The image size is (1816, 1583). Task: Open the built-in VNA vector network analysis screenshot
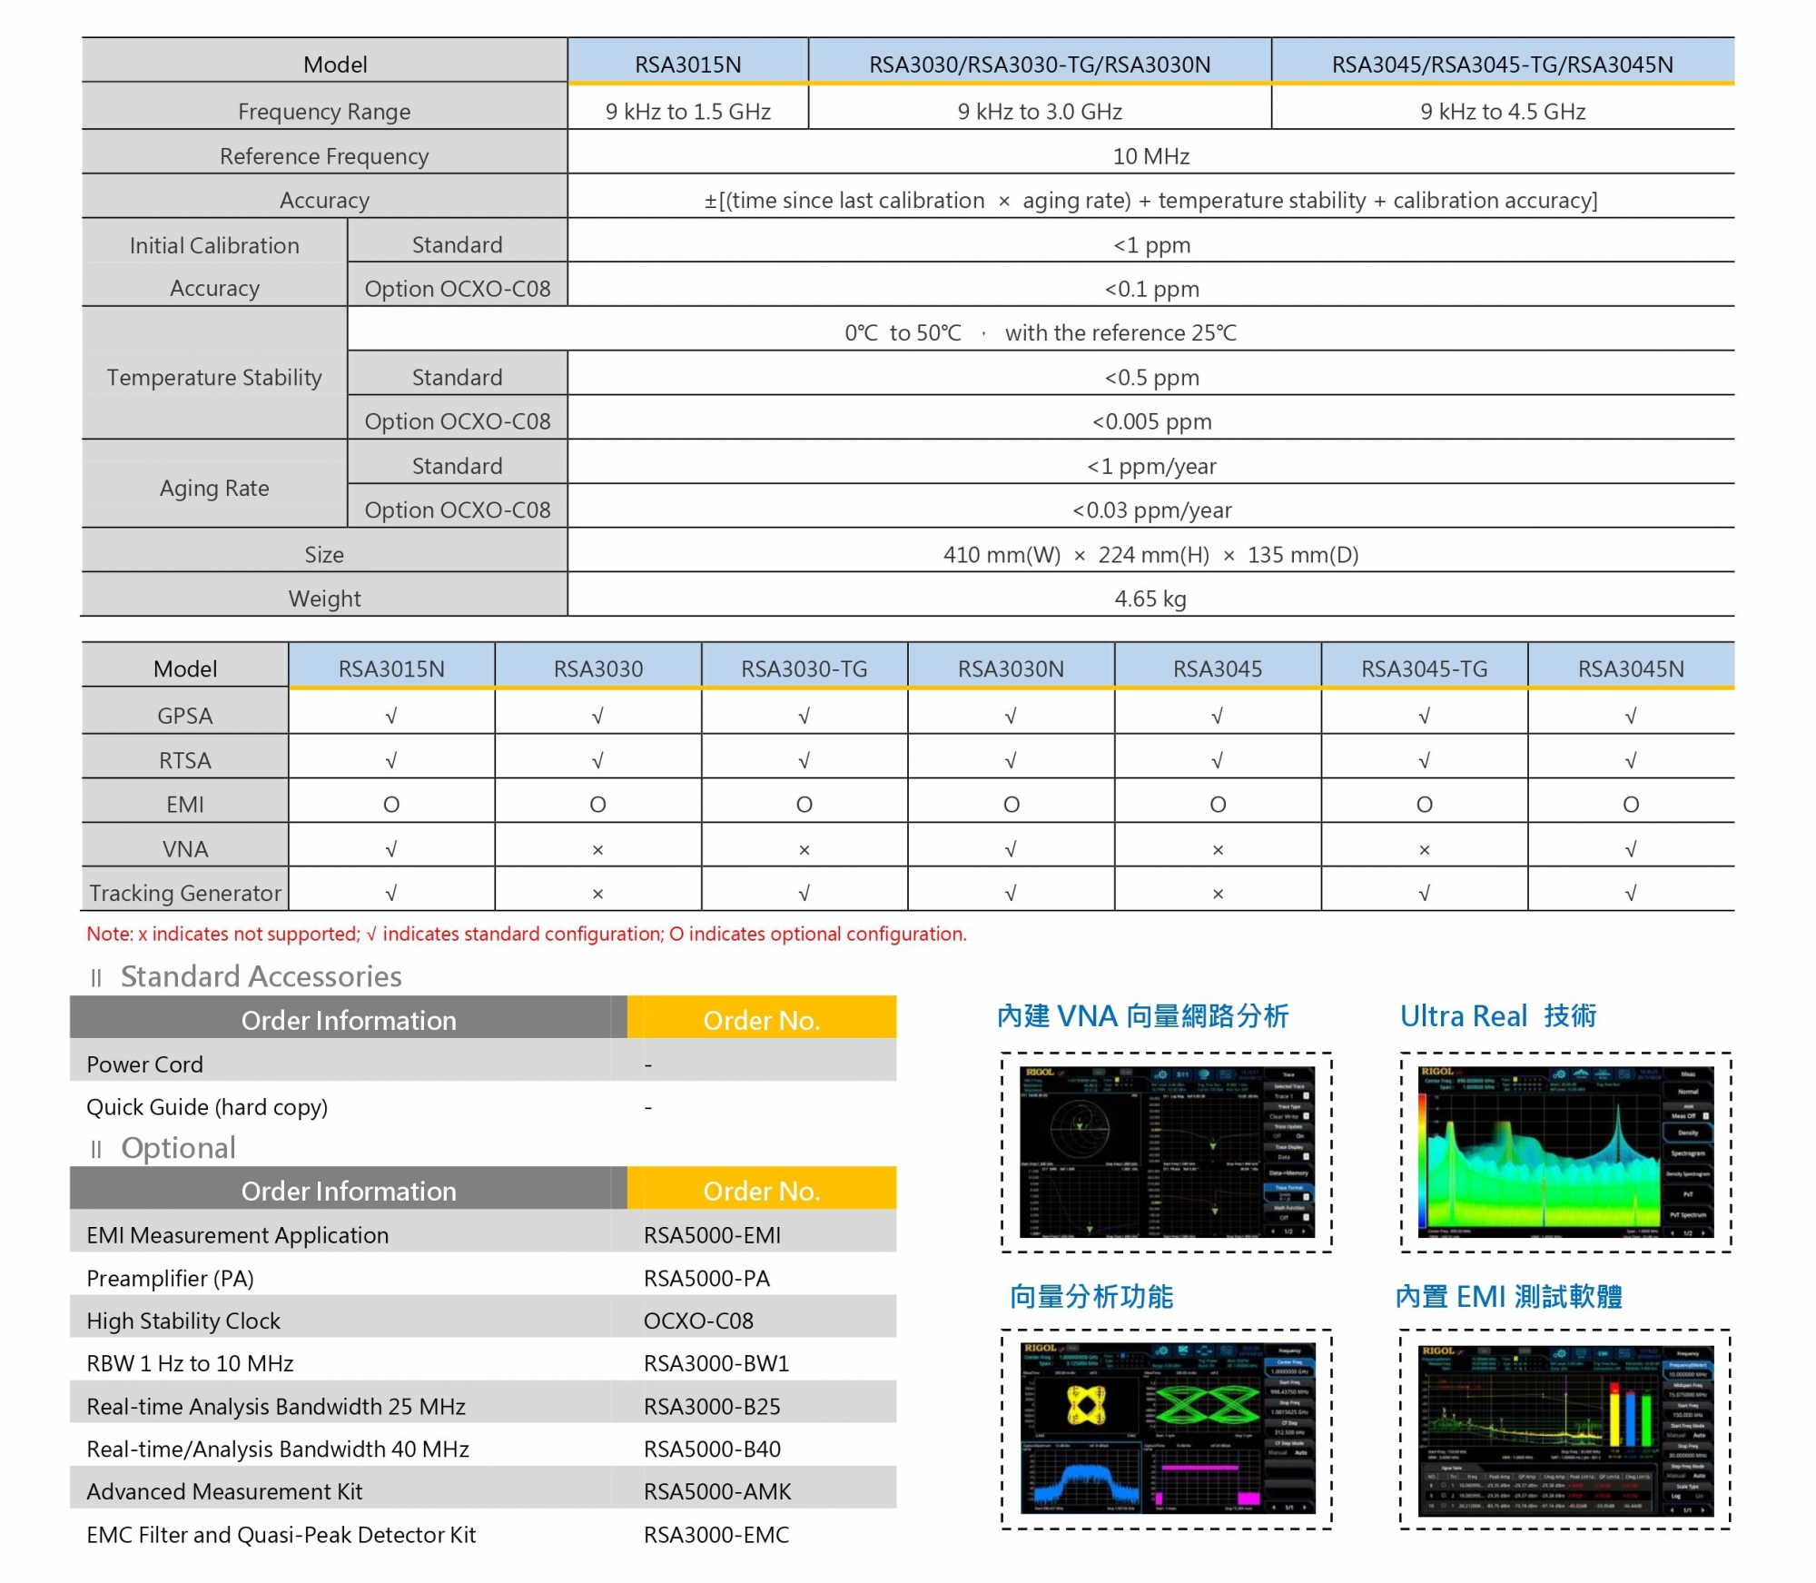[1167, 1152]
